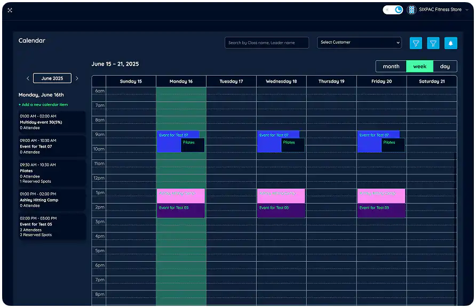The height and width of the screenshot is (308, 476).
Task: Navigate to next month with right chevron
Action: [76, 78]
